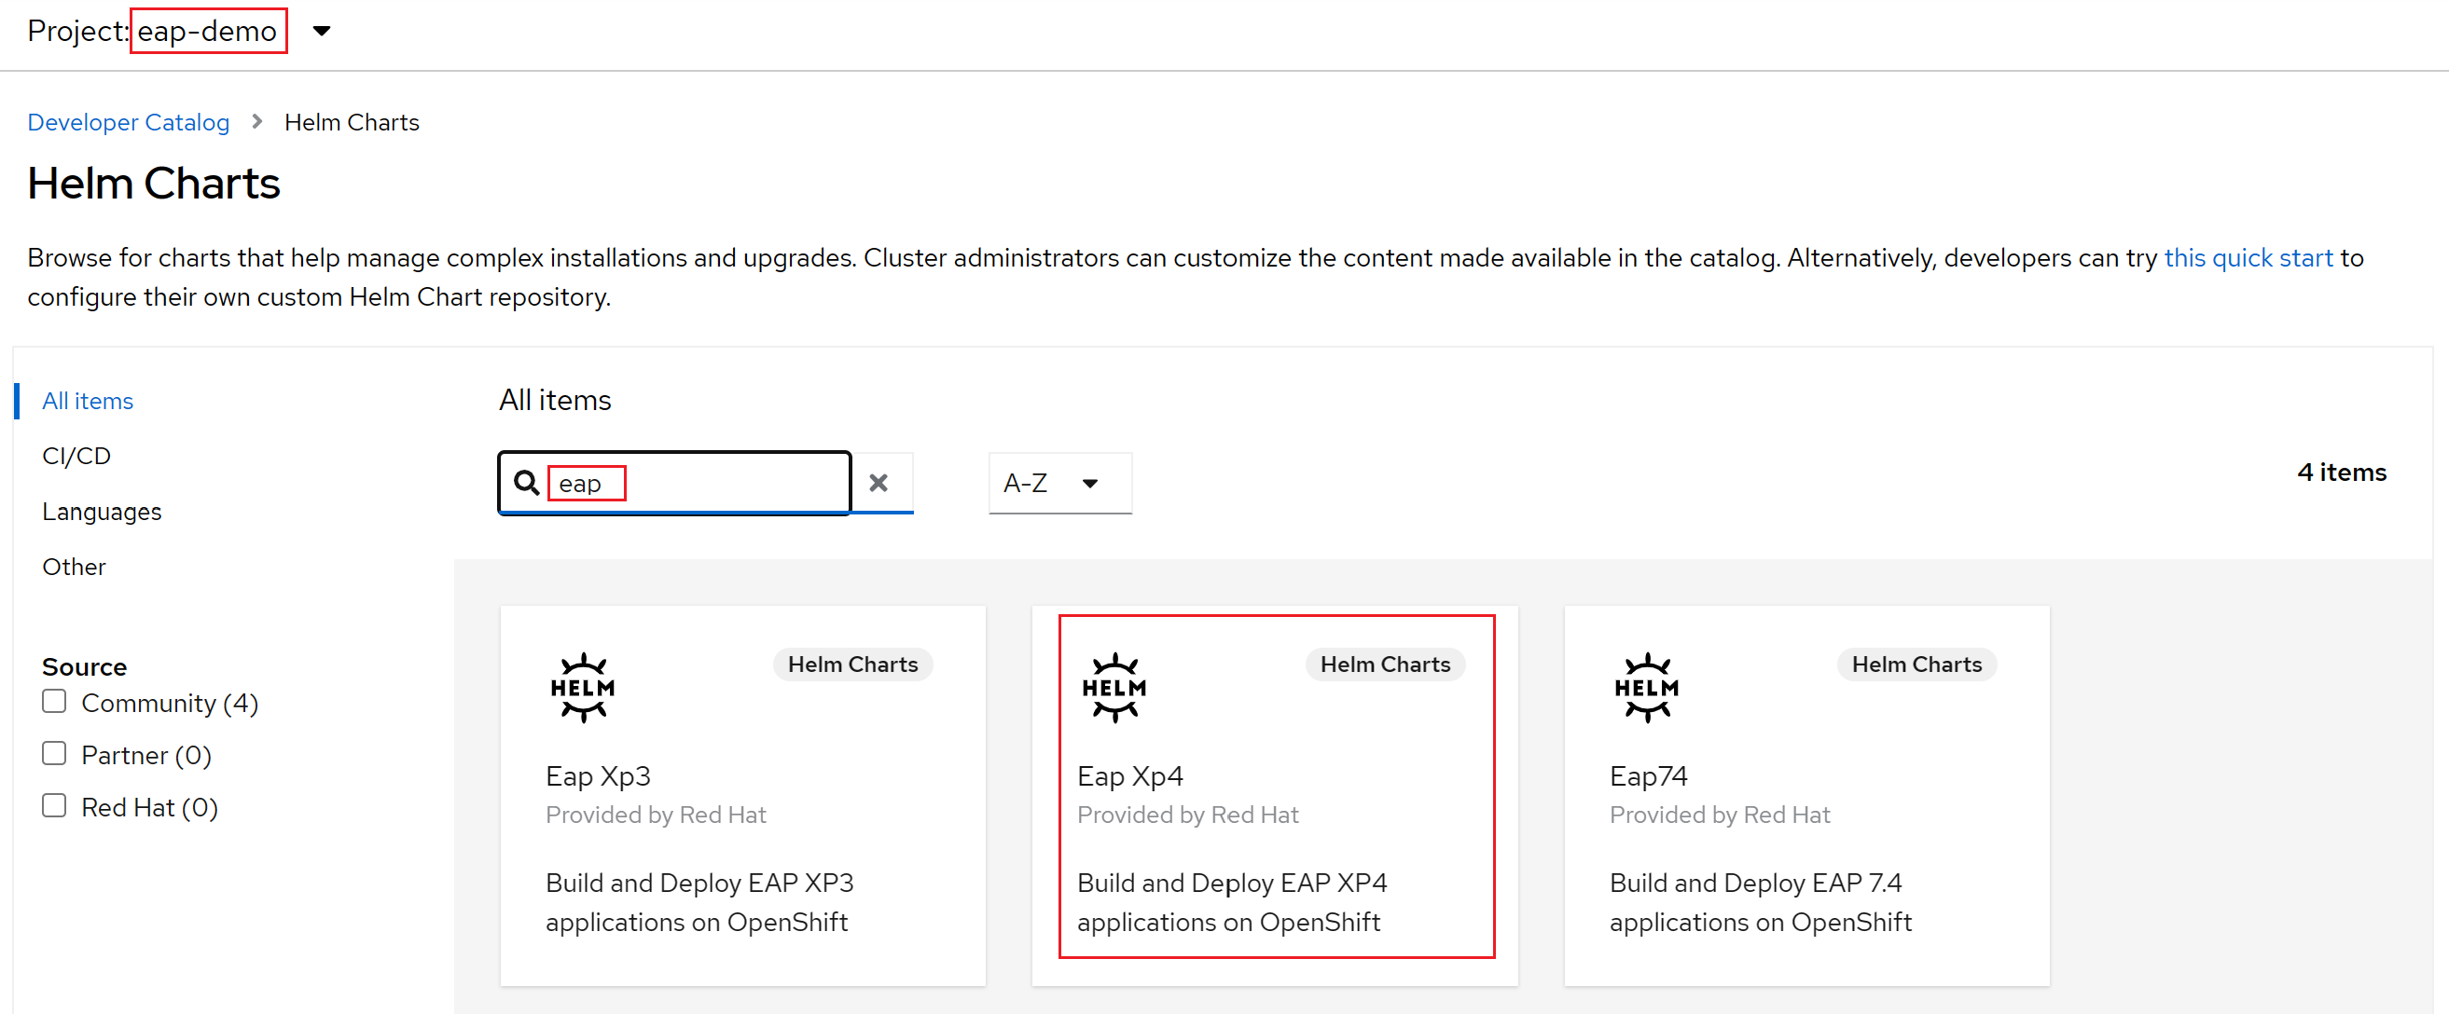Select the Languages category tab
The width and height of the screenshot is (2449, 1014).
coord(102,510)
